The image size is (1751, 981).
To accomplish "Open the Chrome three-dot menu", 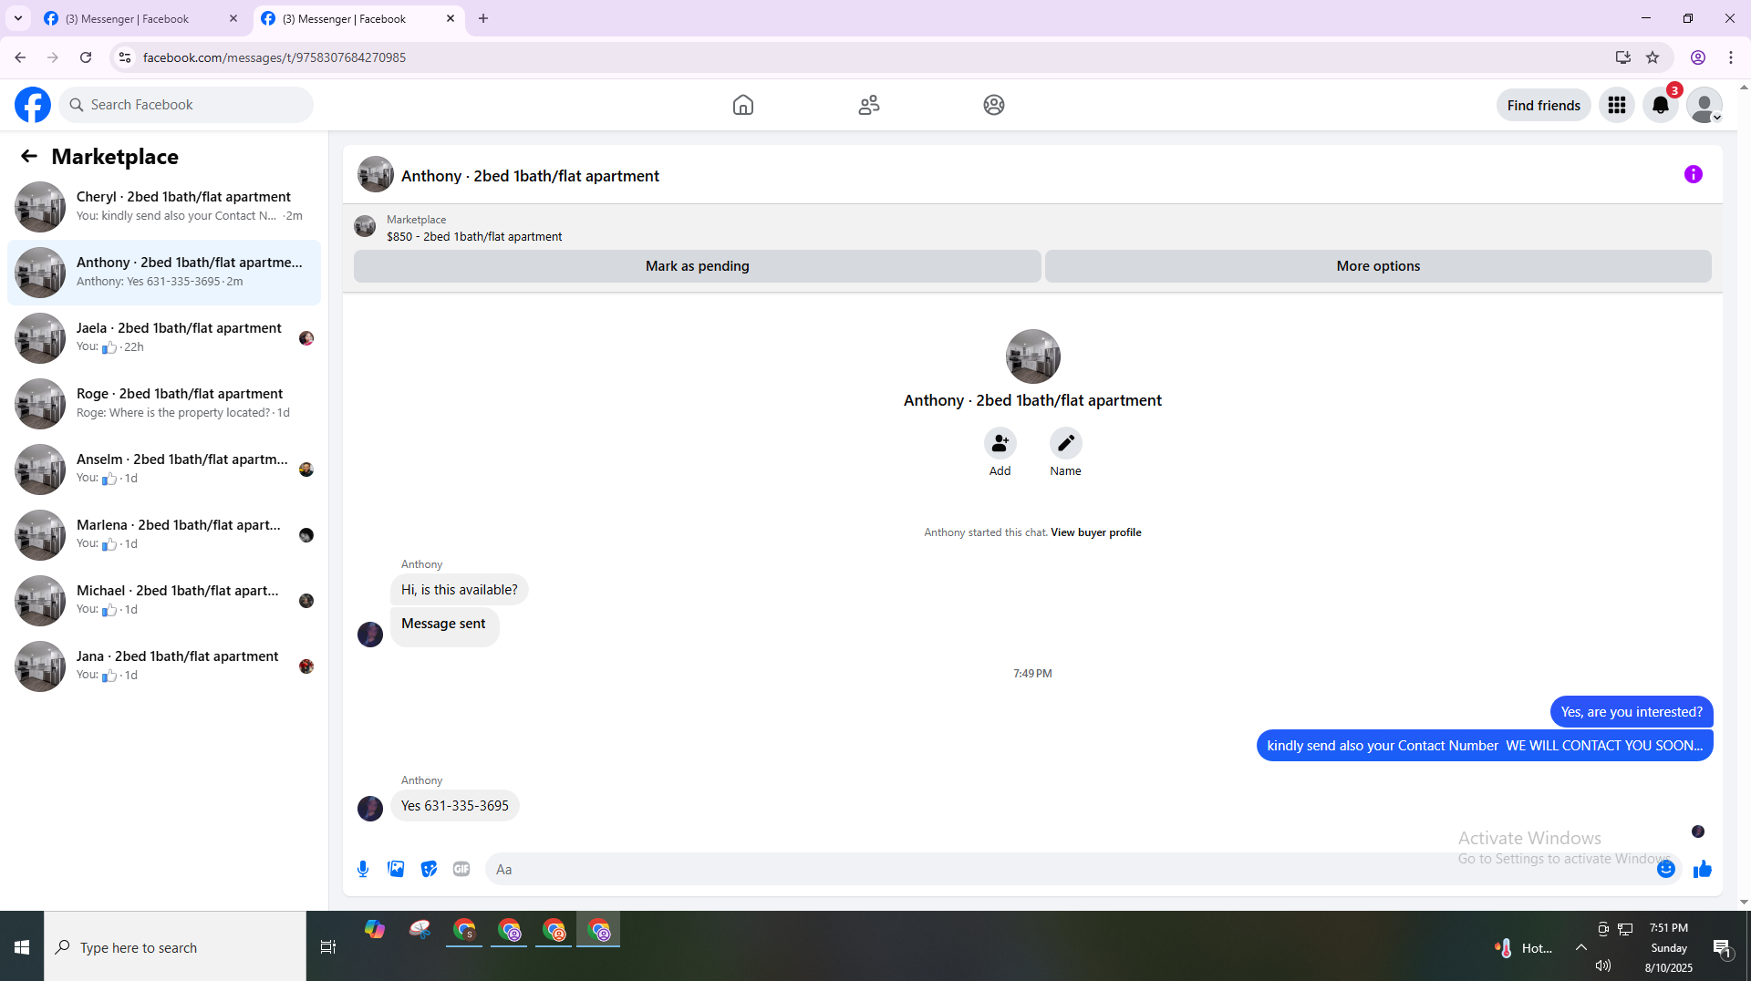I will [1731, 57].
